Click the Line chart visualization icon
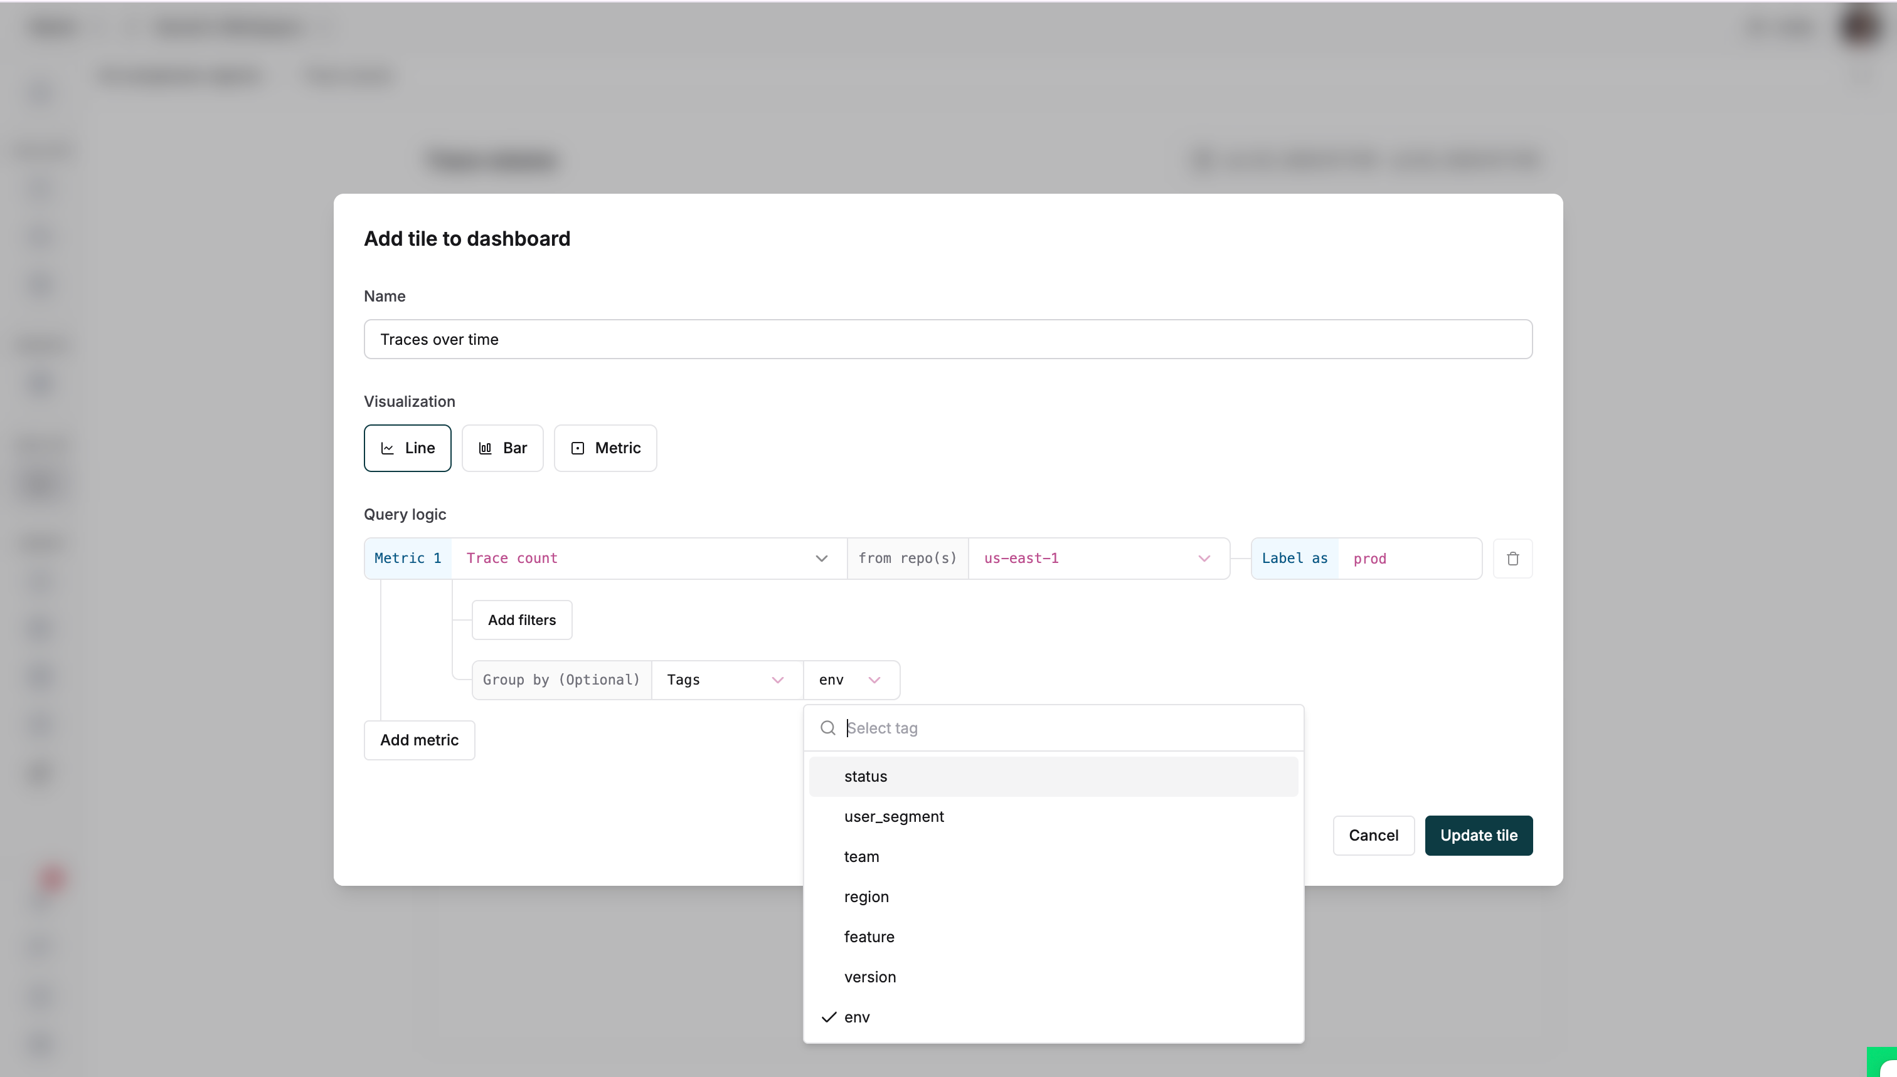 [x=388, y=448]
